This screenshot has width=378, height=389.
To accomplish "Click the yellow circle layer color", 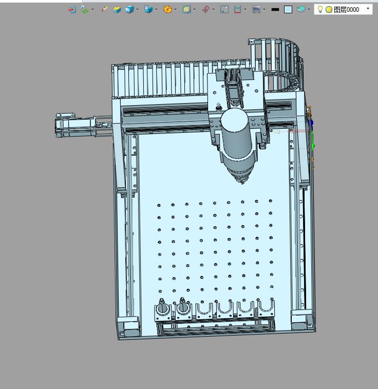I will (x=329, y=9).
